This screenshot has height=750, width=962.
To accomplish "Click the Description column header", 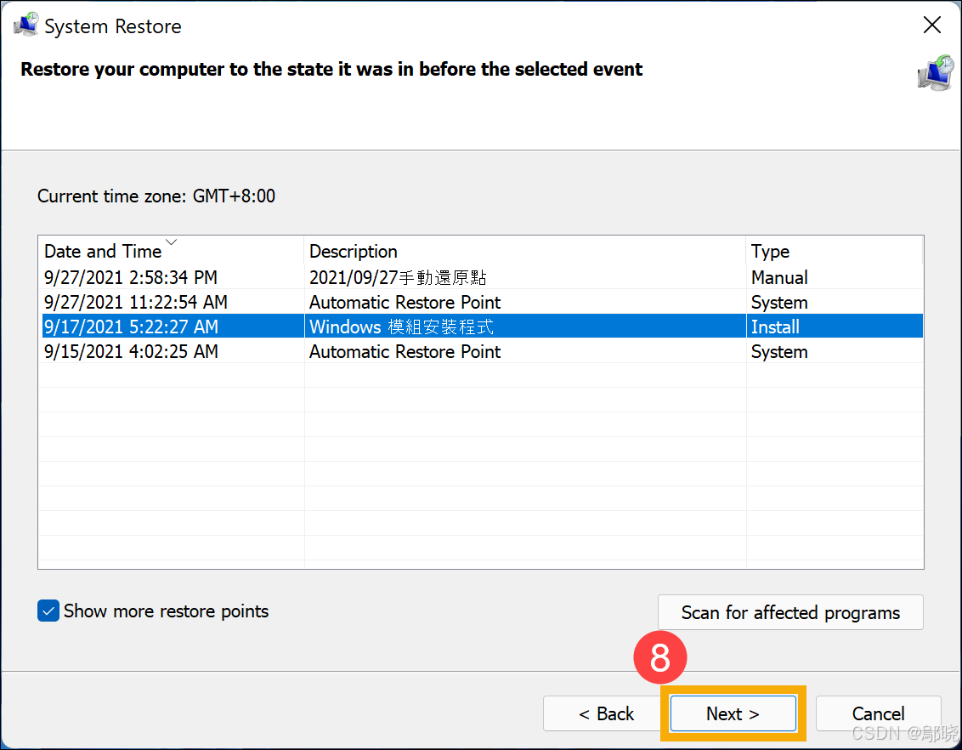I will pos(525,251).
